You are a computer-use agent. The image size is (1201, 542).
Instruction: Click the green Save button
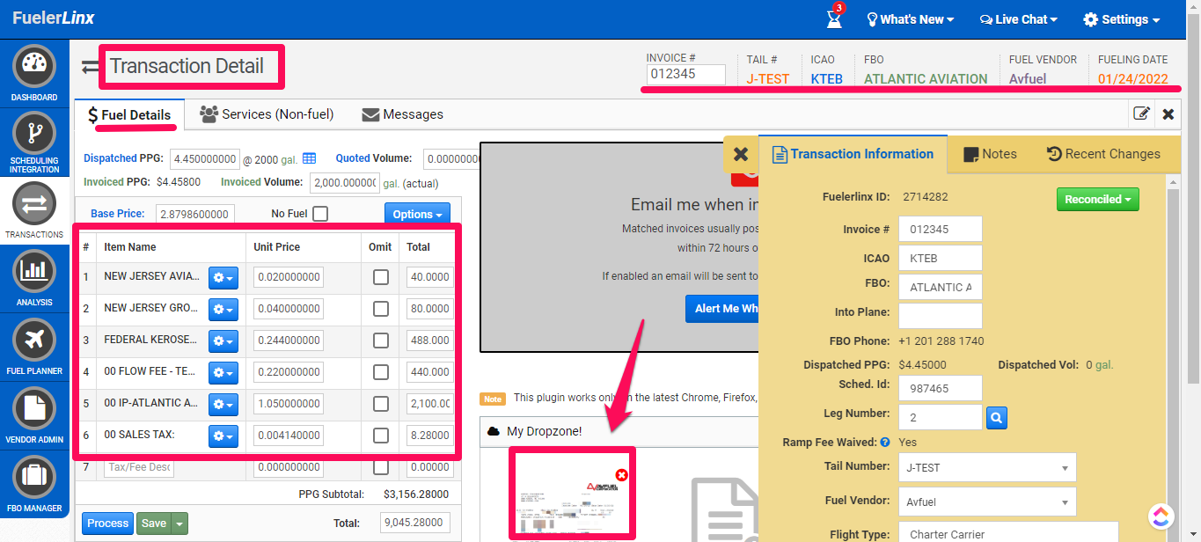point(154,524)
